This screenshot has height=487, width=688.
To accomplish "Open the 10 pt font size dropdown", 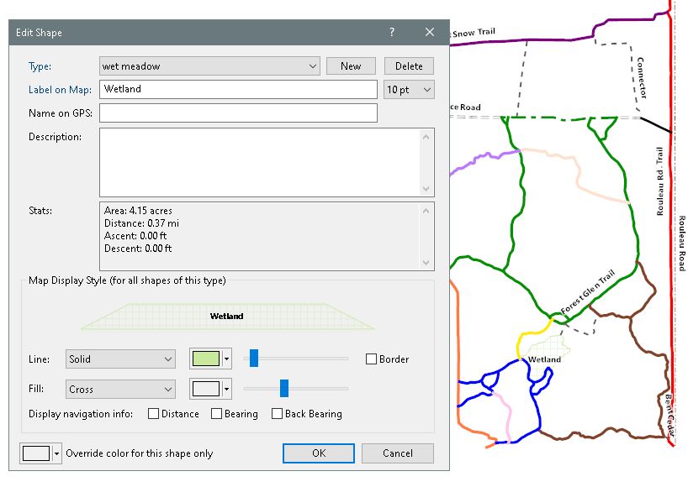I will point(409,89).
